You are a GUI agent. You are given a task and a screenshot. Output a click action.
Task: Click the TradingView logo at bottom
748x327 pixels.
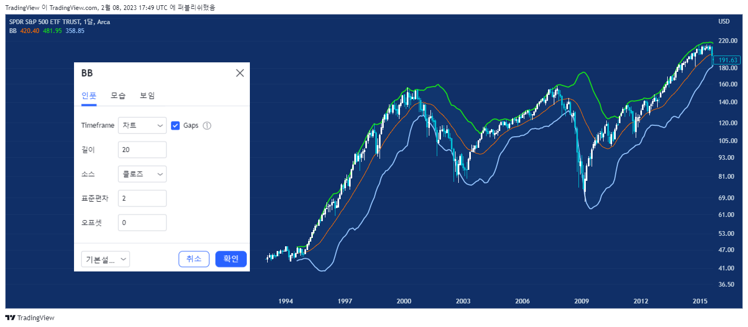pyautogui.click(x=30, y=318)
